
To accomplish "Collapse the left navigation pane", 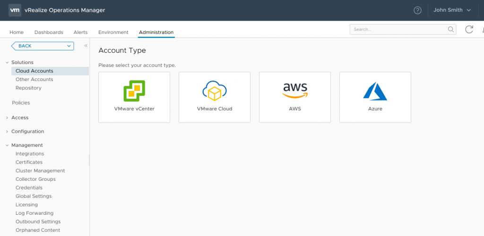I will (86, 46).
